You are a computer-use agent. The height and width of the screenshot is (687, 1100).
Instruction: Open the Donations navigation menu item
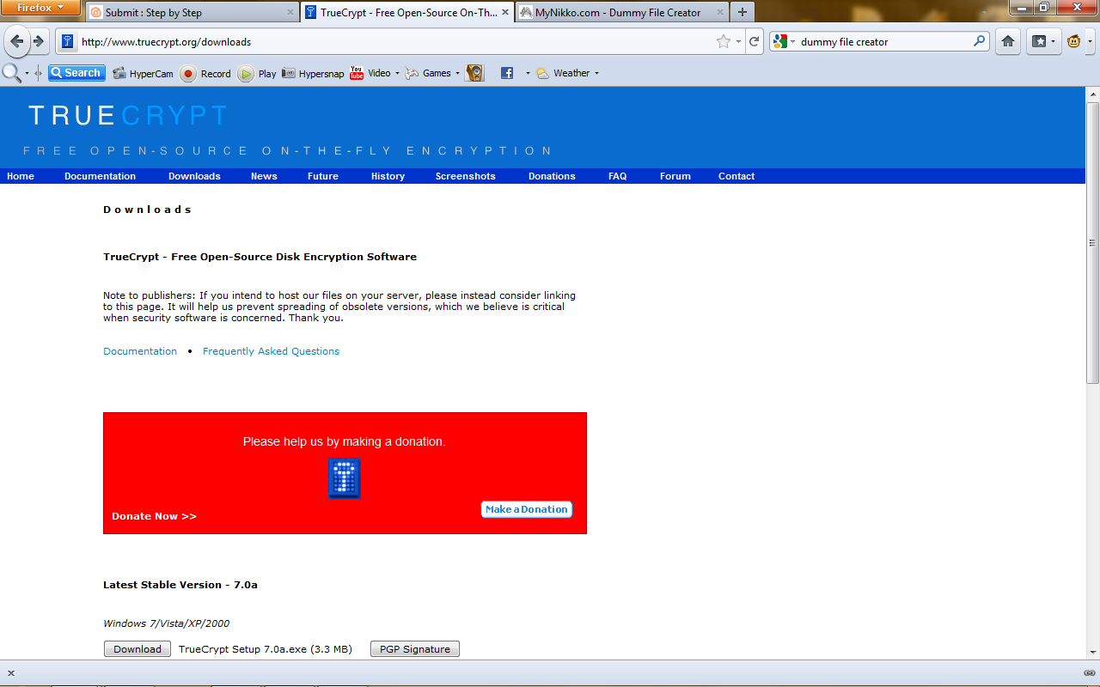point(552,176)
